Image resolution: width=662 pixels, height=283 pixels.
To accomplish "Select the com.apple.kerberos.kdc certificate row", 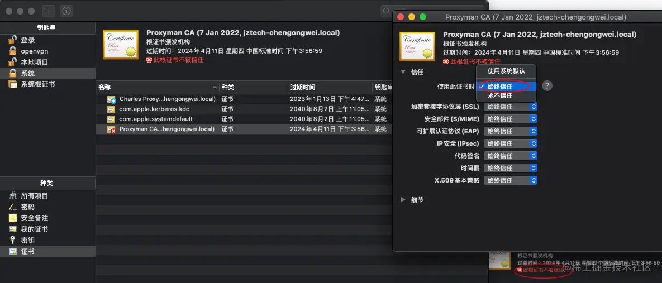I will (x=245, y=109).
